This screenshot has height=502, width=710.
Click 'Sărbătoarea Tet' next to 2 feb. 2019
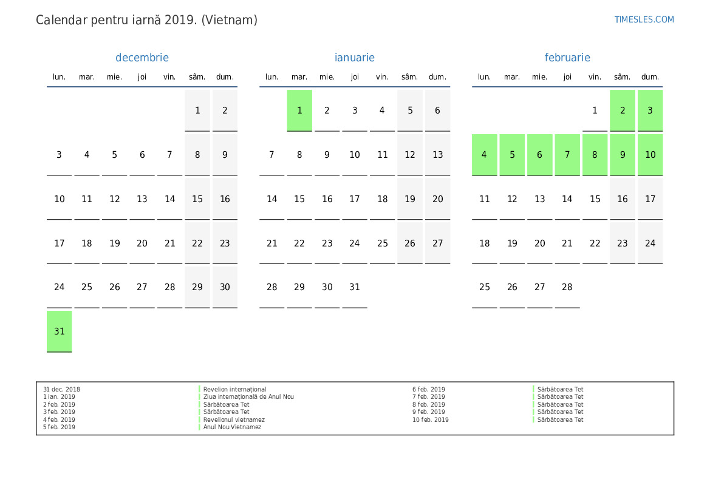tap(226, 405)
